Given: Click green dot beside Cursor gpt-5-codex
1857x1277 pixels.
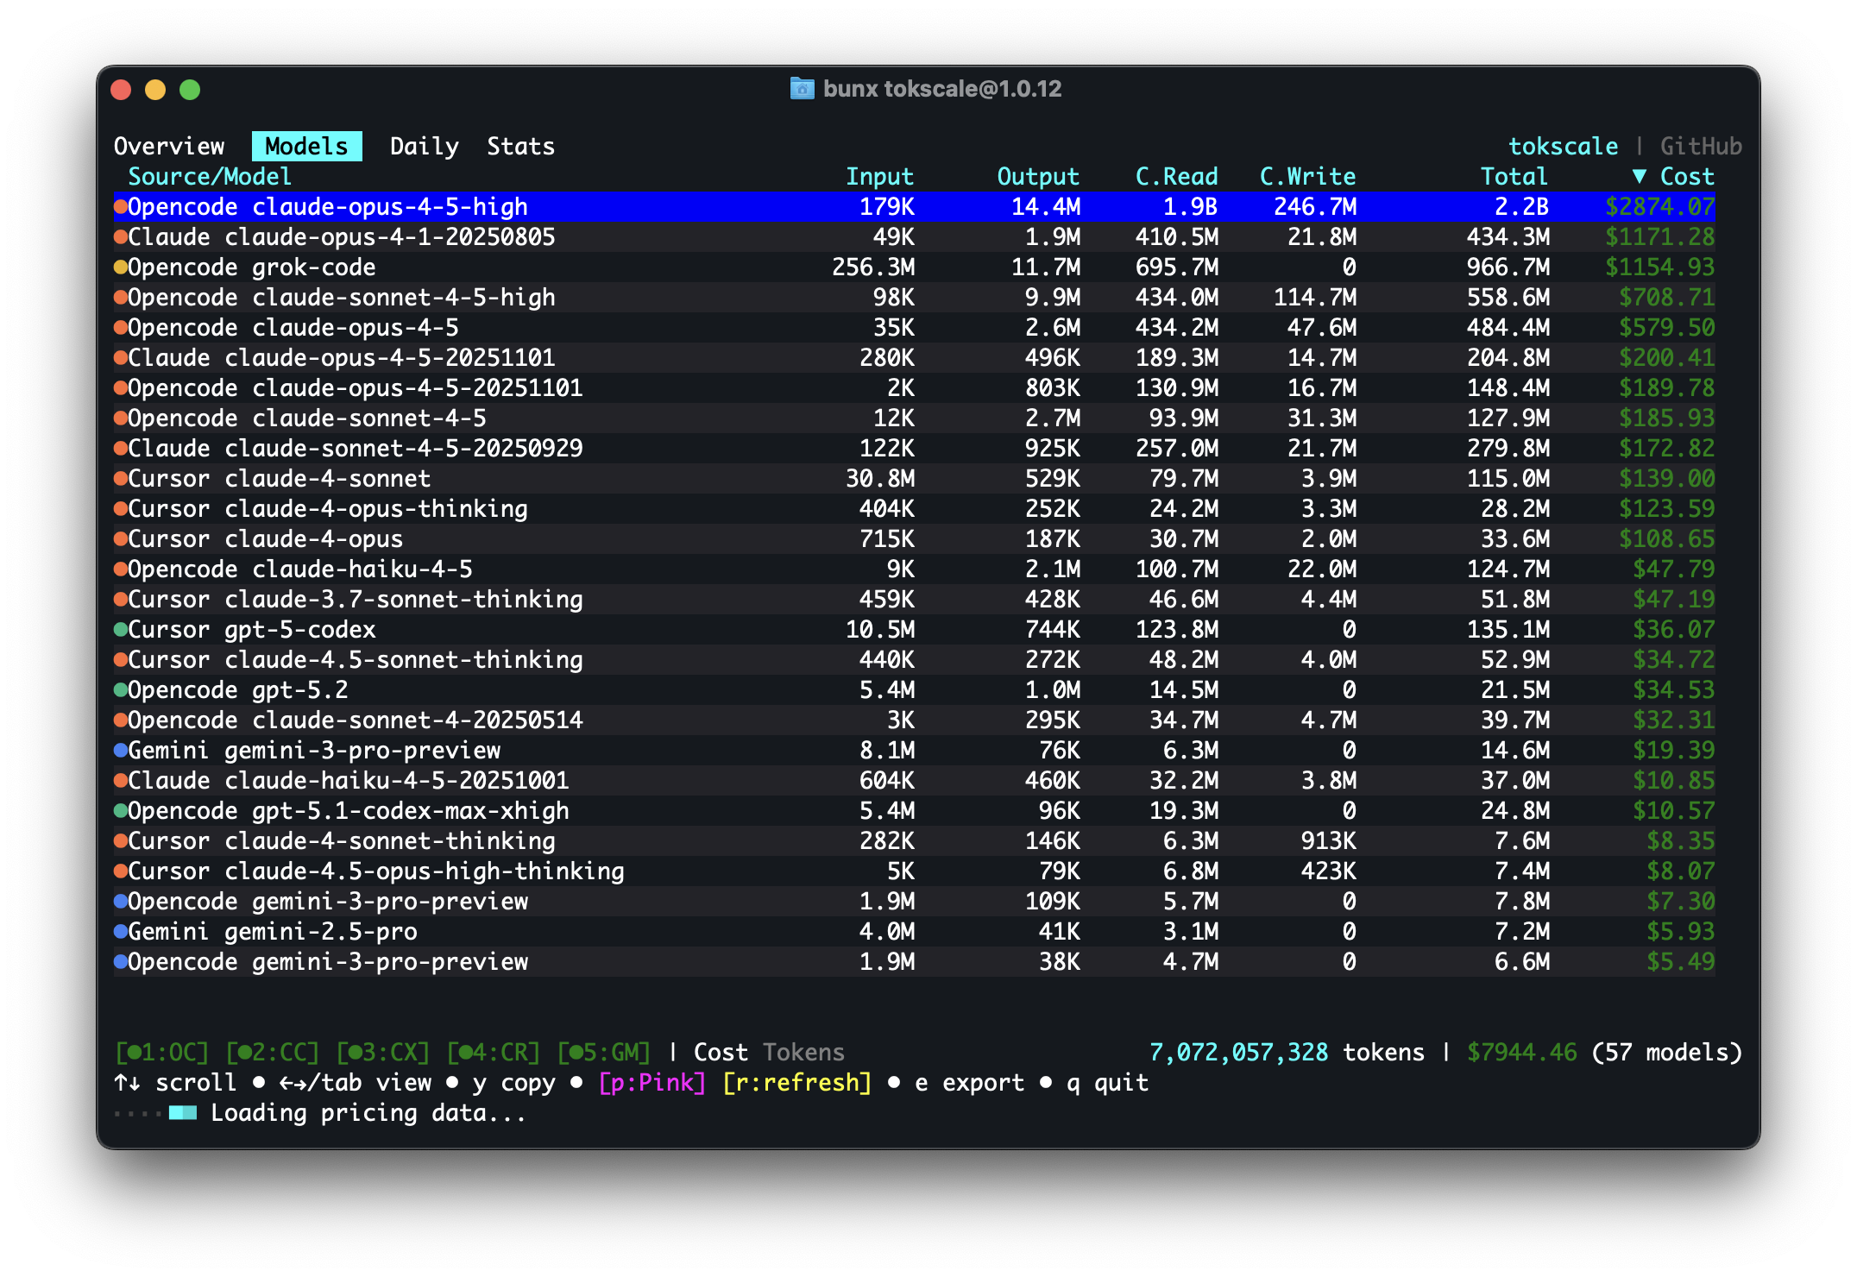Looking at the screenshot, I should pos(121,629).
